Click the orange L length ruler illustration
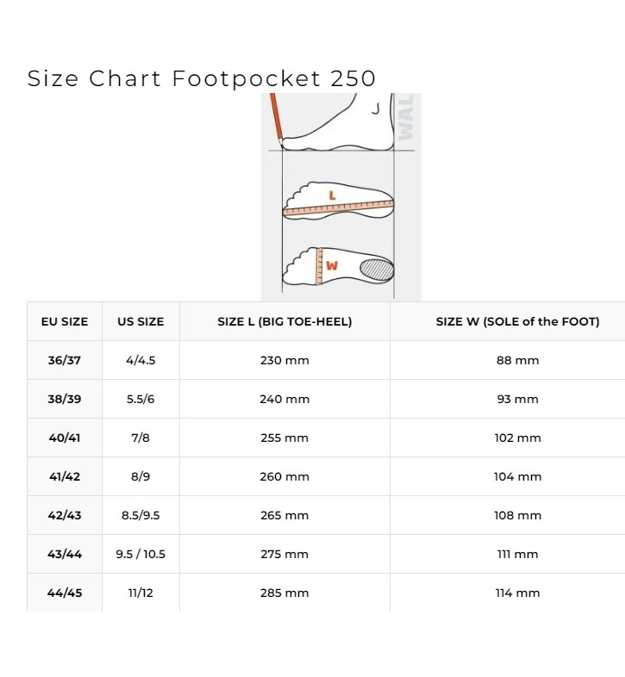This screenshot has height=677, width=625. (338, 208)
